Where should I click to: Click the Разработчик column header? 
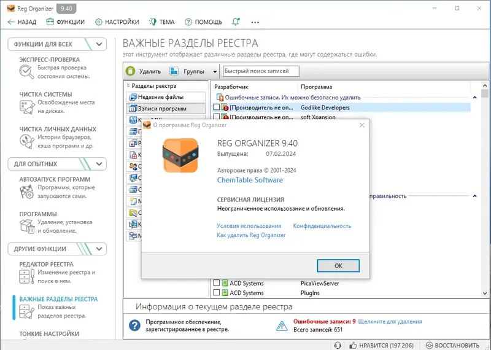pos(231,87)
